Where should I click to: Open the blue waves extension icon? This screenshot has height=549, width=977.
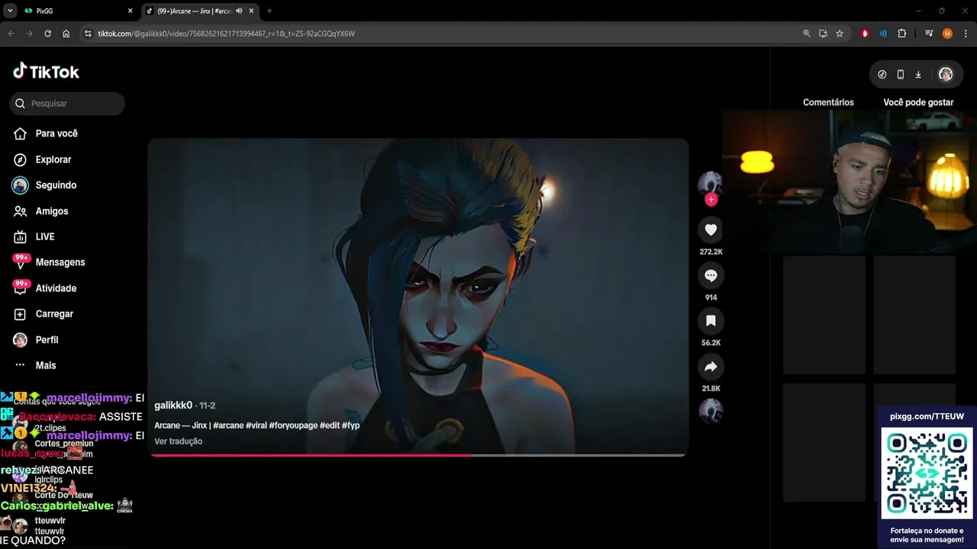pos(883,34)
